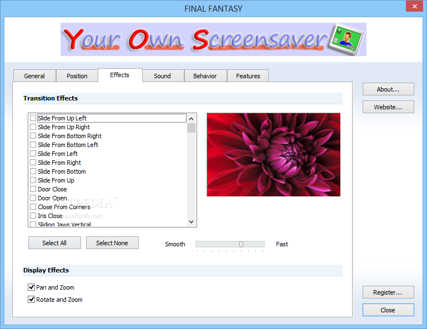This screenshot has width=427, height=329.
Task: Switch to the Features tab
Action: tap(248, 76)
